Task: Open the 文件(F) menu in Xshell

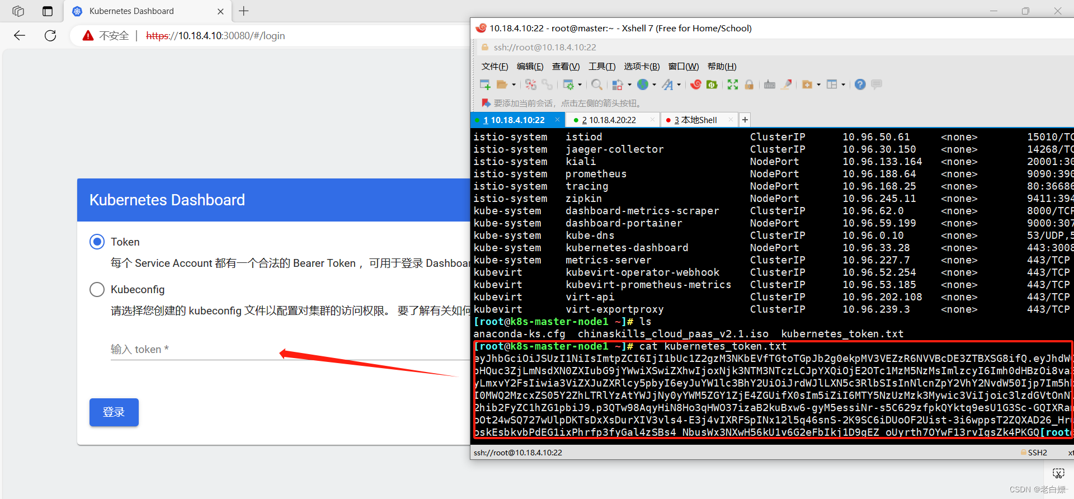Action: pos(495,67)
